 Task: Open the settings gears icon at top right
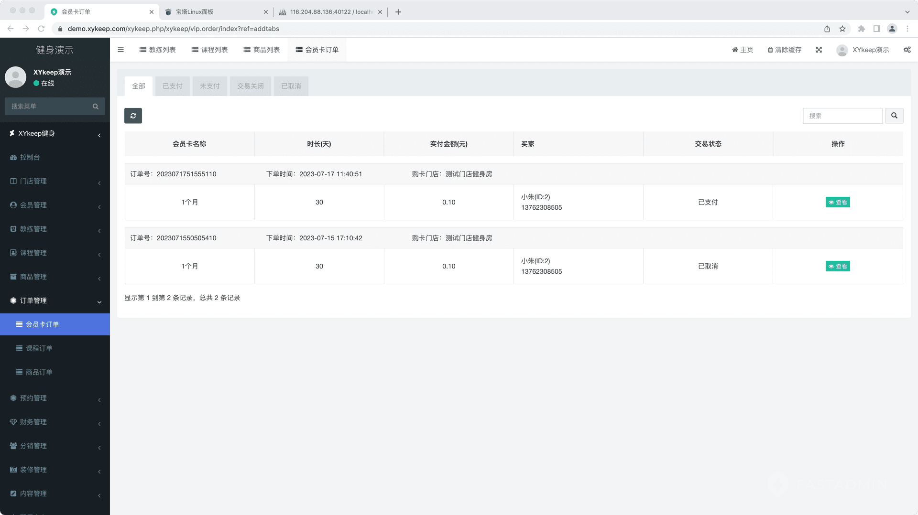pyautogui.click(x=907, y=50)
